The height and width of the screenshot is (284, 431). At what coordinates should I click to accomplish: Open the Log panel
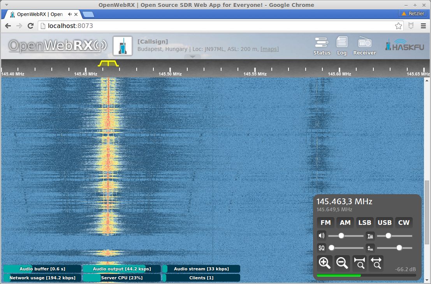pos(342,46)
